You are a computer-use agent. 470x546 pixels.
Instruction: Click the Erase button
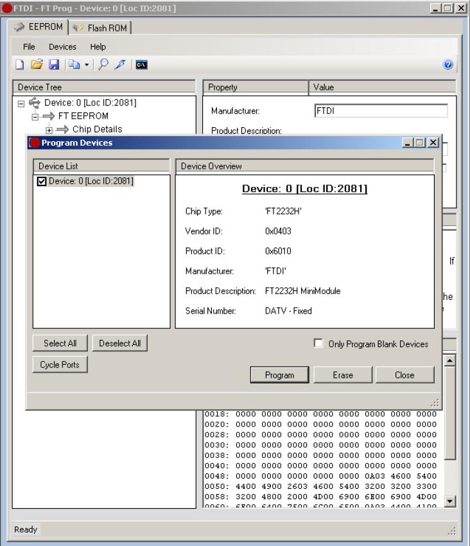343,375
